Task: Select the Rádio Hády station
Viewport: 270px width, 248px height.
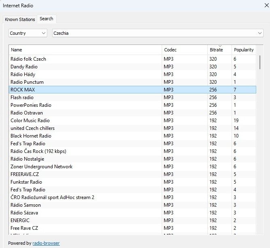Action: [x=133, y=74]
